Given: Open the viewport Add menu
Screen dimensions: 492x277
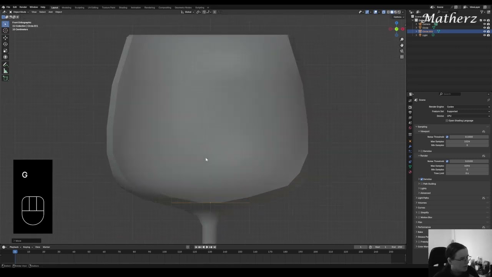Looking at the screenshot, I should tap(50, 12).
